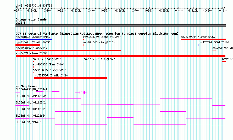Click the esv4917 (Wang2008) label
The height and width of the screenshot is (140, 233).
(47, 59)
